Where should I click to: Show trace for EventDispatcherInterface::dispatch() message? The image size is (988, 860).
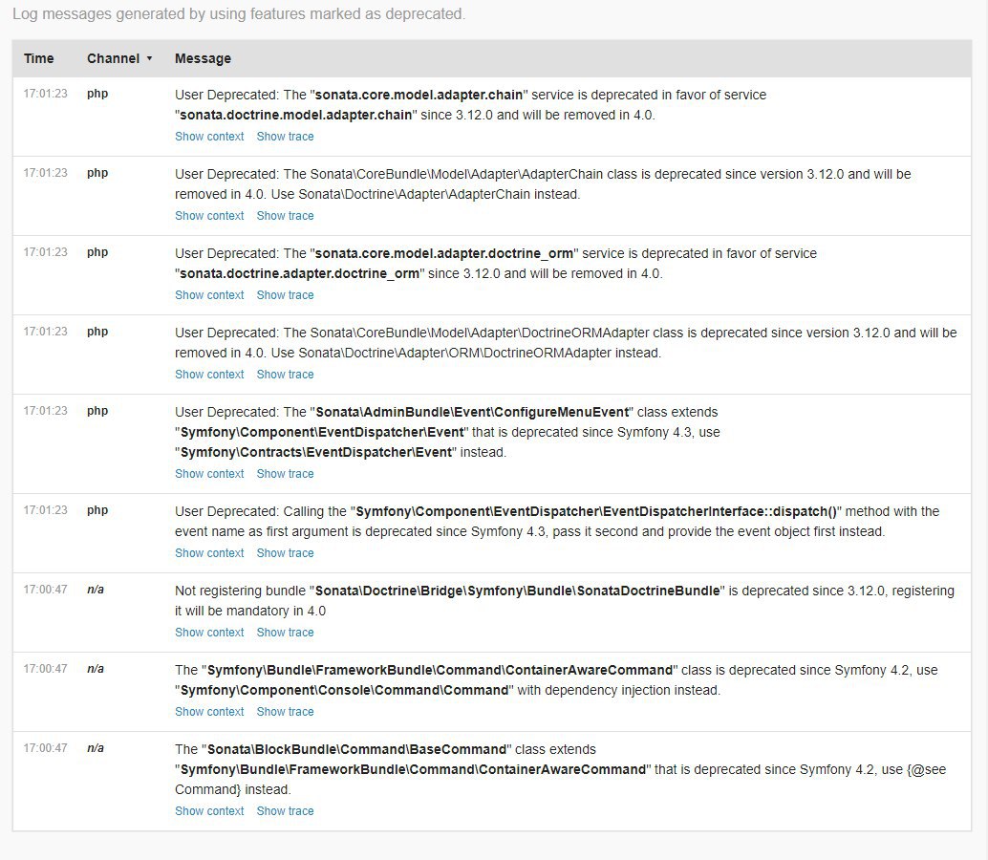[285, 553]
